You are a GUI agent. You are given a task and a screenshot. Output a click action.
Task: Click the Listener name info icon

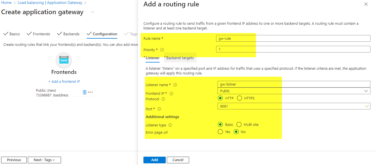point(175,85)
